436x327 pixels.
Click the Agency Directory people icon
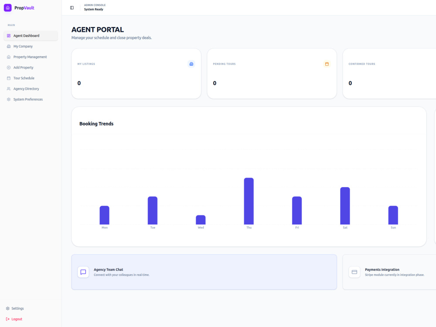tap(9, 89)
